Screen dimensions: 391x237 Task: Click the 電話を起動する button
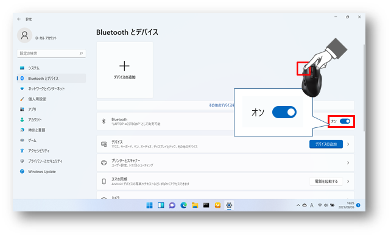[x=326, y=182]
